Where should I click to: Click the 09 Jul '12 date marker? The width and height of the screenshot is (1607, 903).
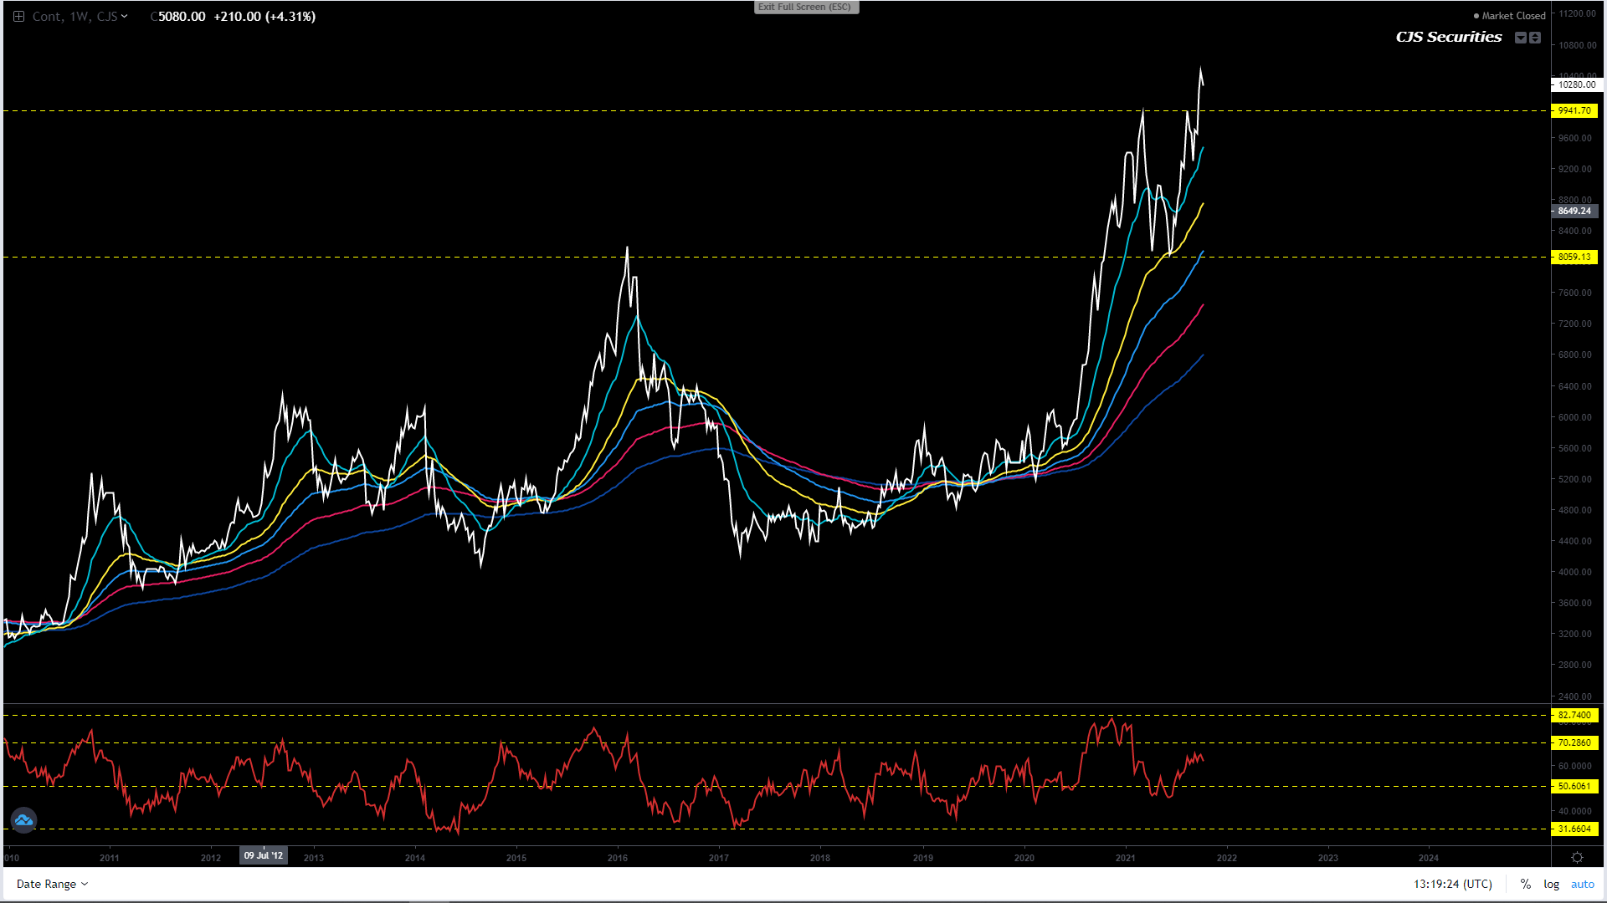click(264, 855)
